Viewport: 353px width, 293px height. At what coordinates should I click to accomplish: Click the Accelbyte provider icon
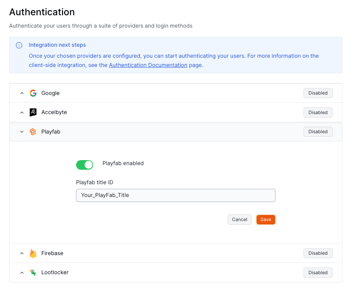33,112
